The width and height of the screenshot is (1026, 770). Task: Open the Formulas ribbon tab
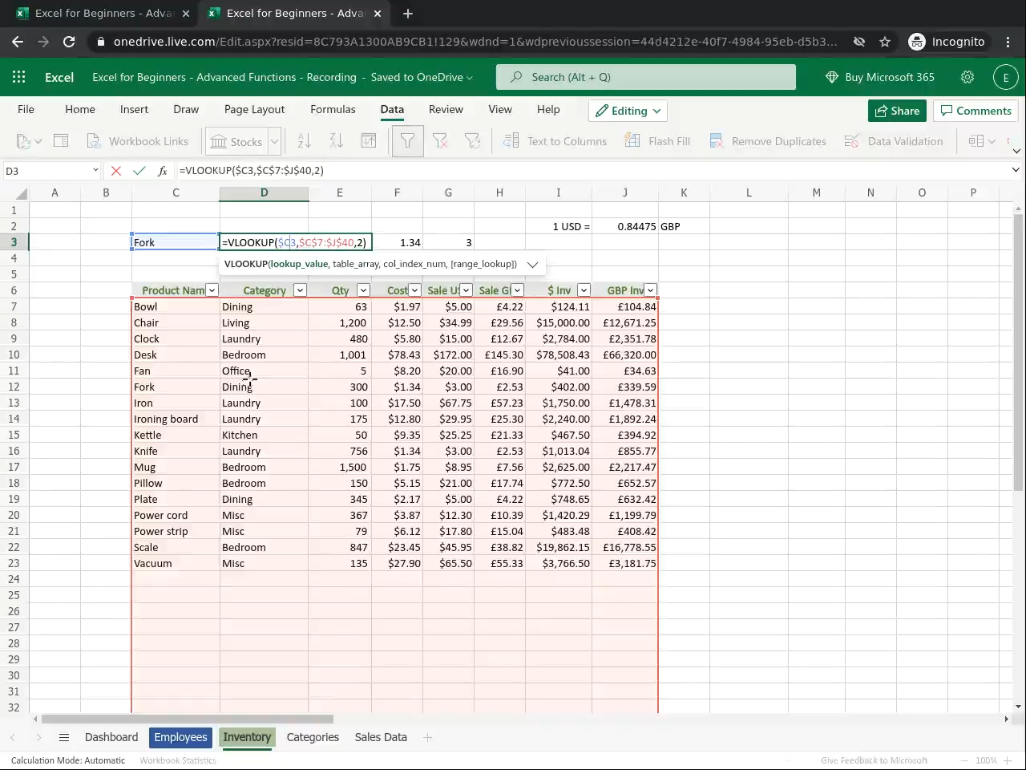tap(333, 109)
